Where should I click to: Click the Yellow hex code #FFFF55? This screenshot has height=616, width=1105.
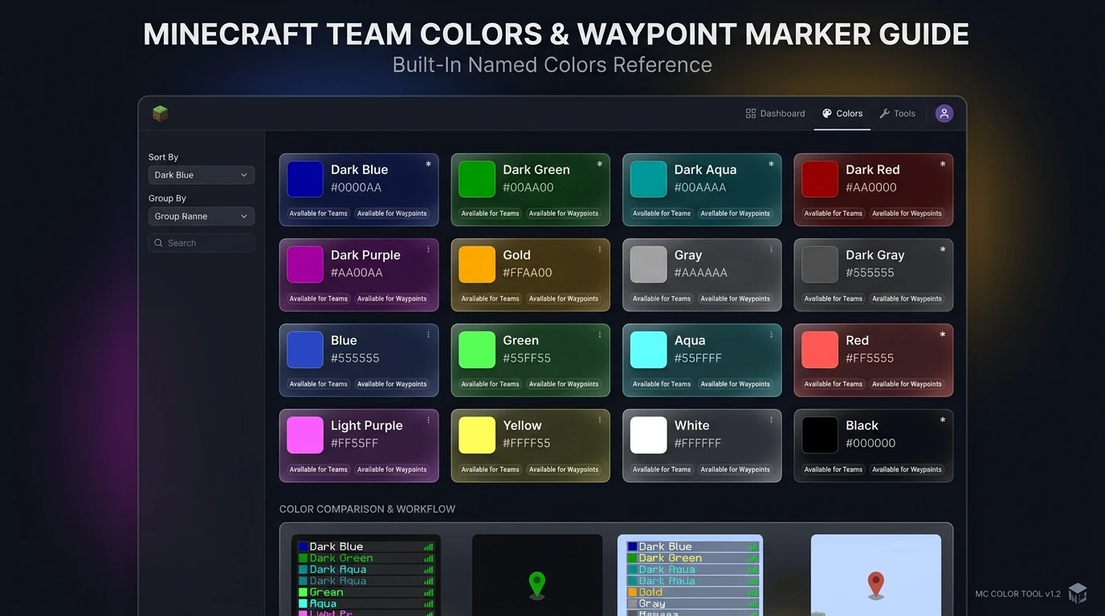pos(527,443)
